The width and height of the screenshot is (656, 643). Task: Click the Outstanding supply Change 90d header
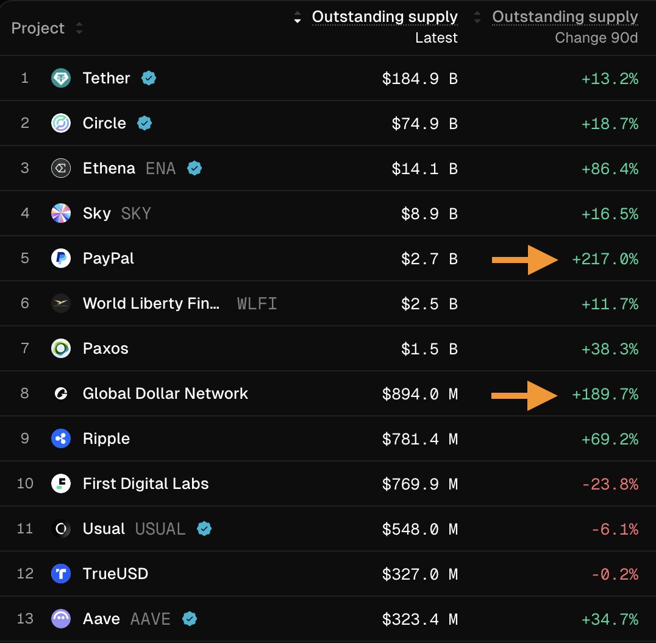pos(565,17)
